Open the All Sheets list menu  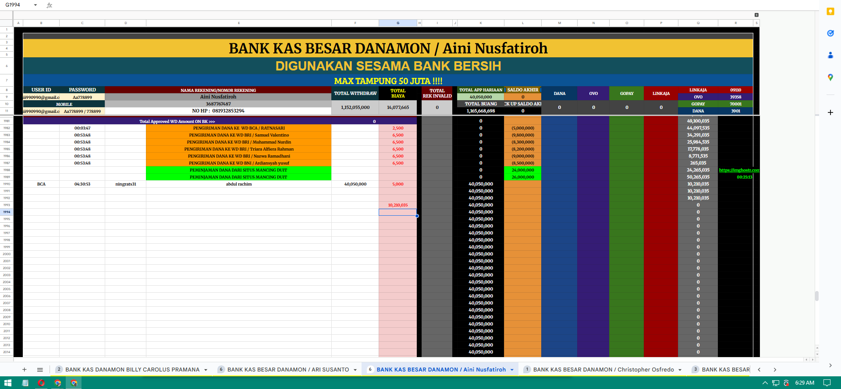coord(40,370)
